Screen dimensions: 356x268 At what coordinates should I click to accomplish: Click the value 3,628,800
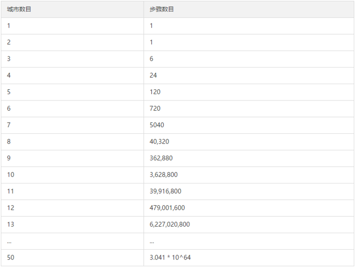164,175
